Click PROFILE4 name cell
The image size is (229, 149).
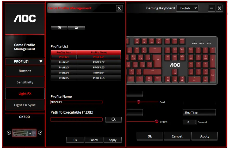pos(99,73)
